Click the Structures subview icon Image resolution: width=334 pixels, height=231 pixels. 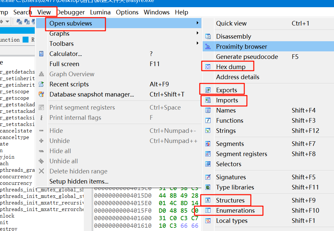pos(208,200)
